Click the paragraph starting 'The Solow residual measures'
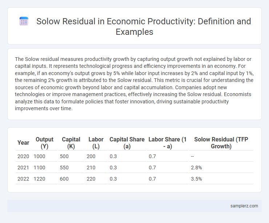The image size is (269, 223). coord(134,84)
